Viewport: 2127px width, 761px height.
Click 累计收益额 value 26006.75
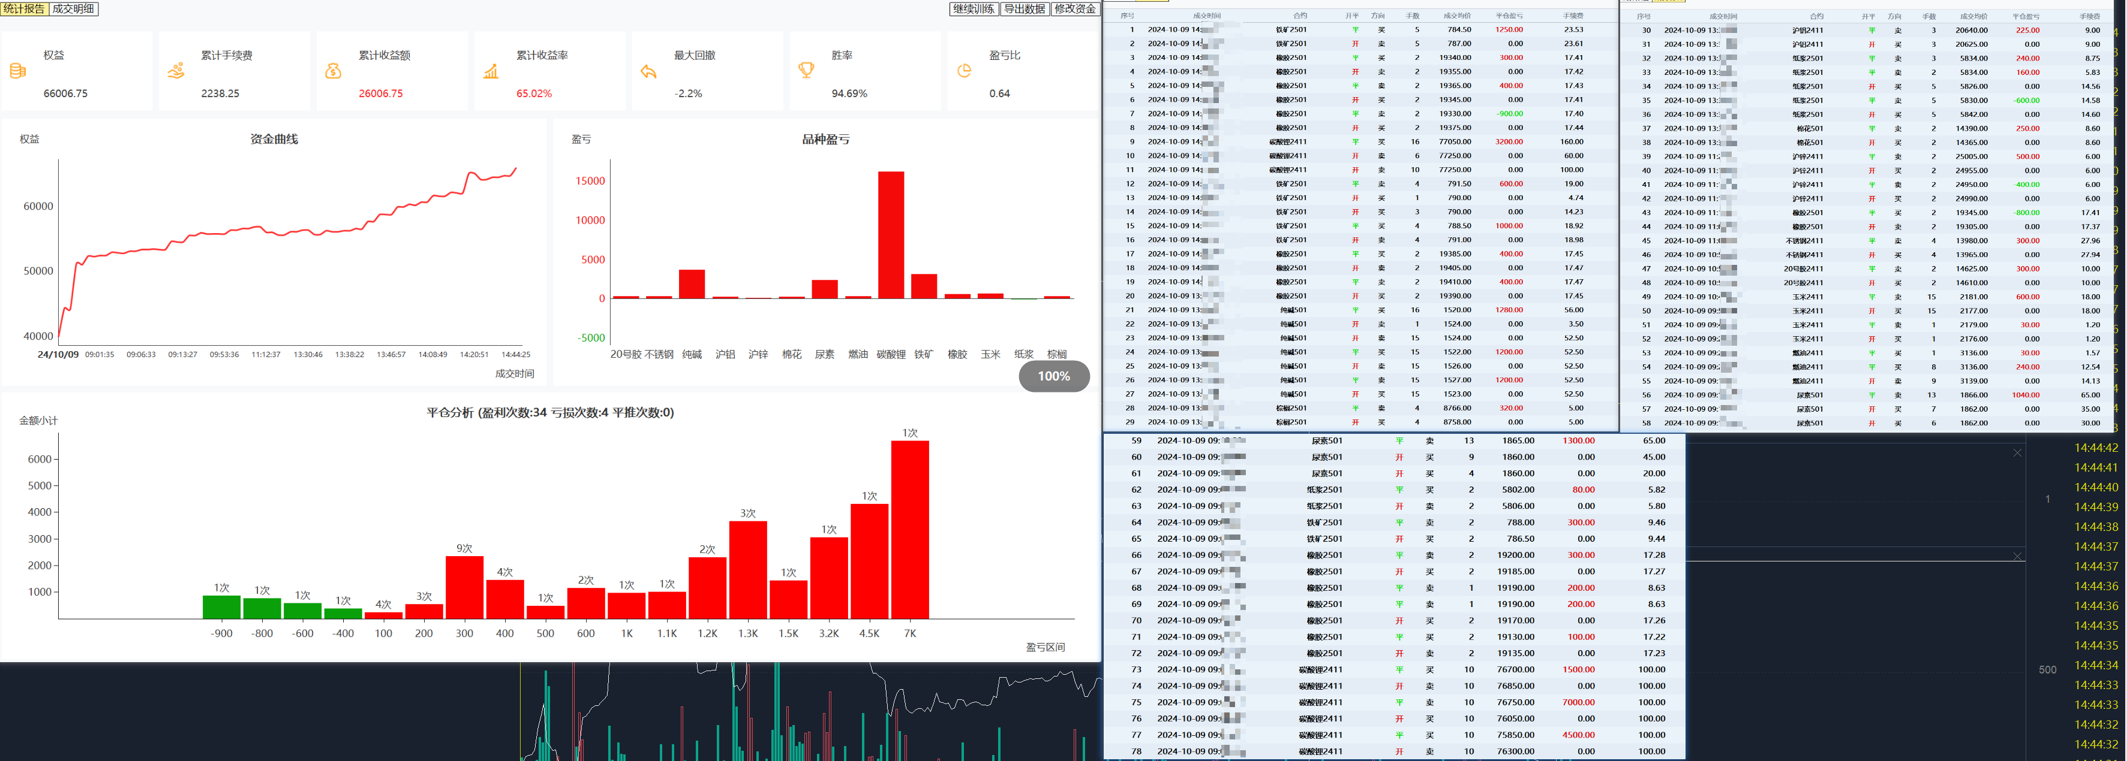(x=381, y=93)
